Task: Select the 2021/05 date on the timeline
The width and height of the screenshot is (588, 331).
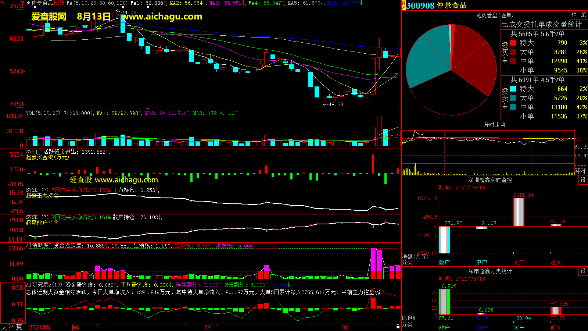Action: (x=40, y=327)
